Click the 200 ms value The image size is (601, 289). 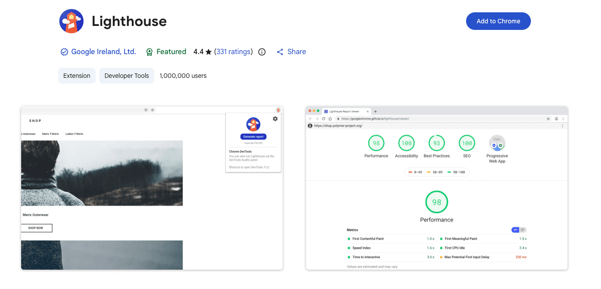click(521, 257)
